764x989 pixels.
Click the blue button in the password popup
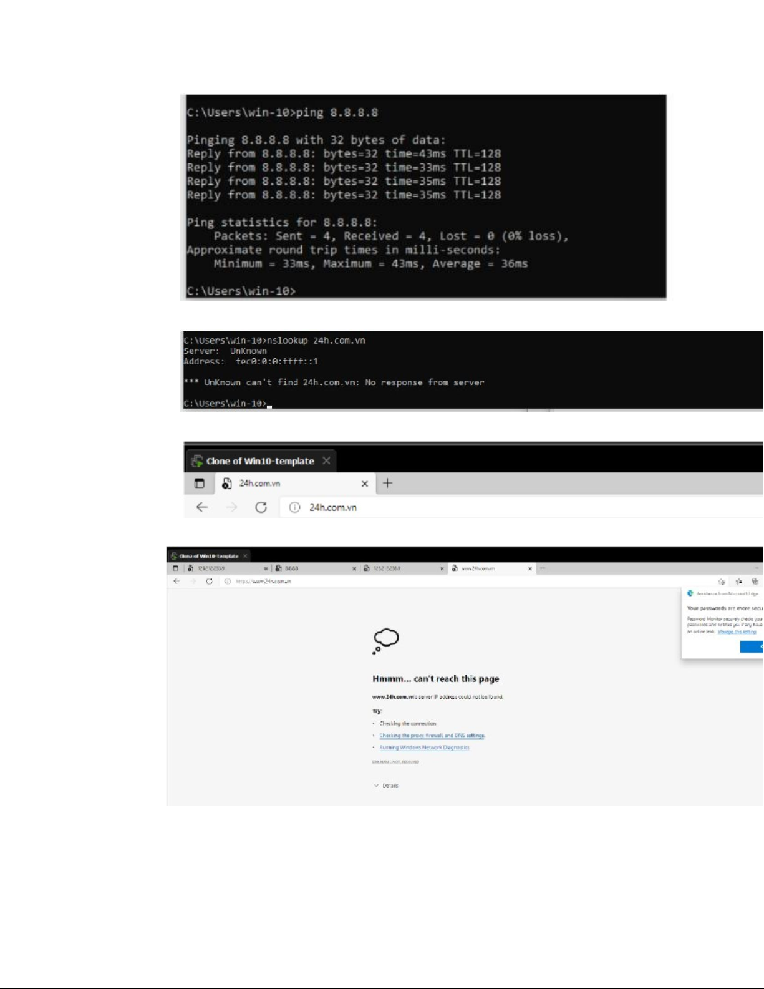click(752, 646)
